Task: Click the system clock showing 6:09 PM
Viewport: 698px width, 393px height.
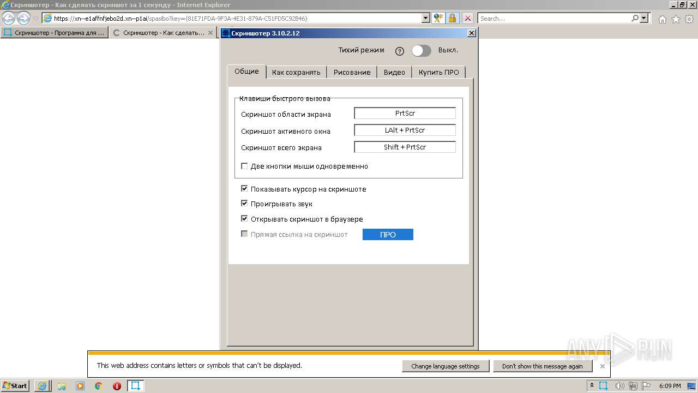Action: click(x=670, y=386)
